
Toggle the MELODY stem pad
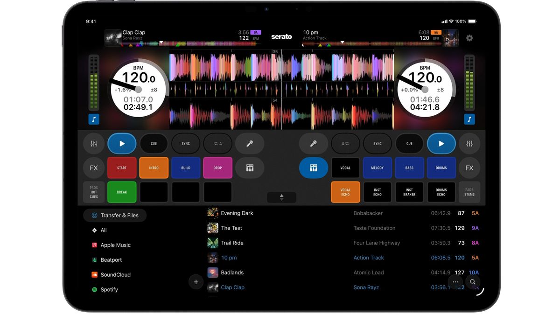[x=378, y=168]
